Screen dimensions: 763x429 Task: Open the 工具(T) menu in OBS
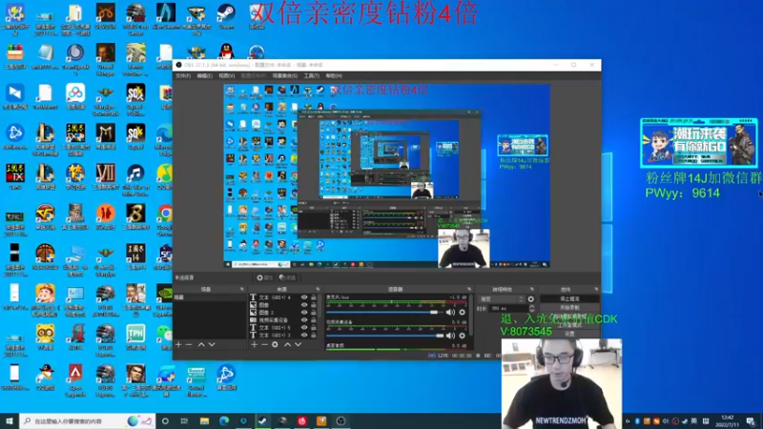(x=312, y=76)
